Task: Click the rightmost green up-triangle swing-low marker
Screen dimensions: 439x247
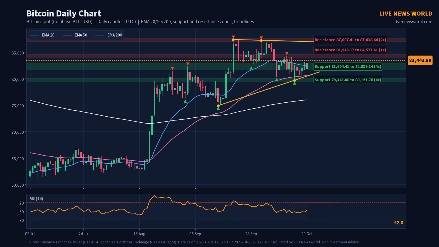Action: pyautogui.click(x=294, y=83)
